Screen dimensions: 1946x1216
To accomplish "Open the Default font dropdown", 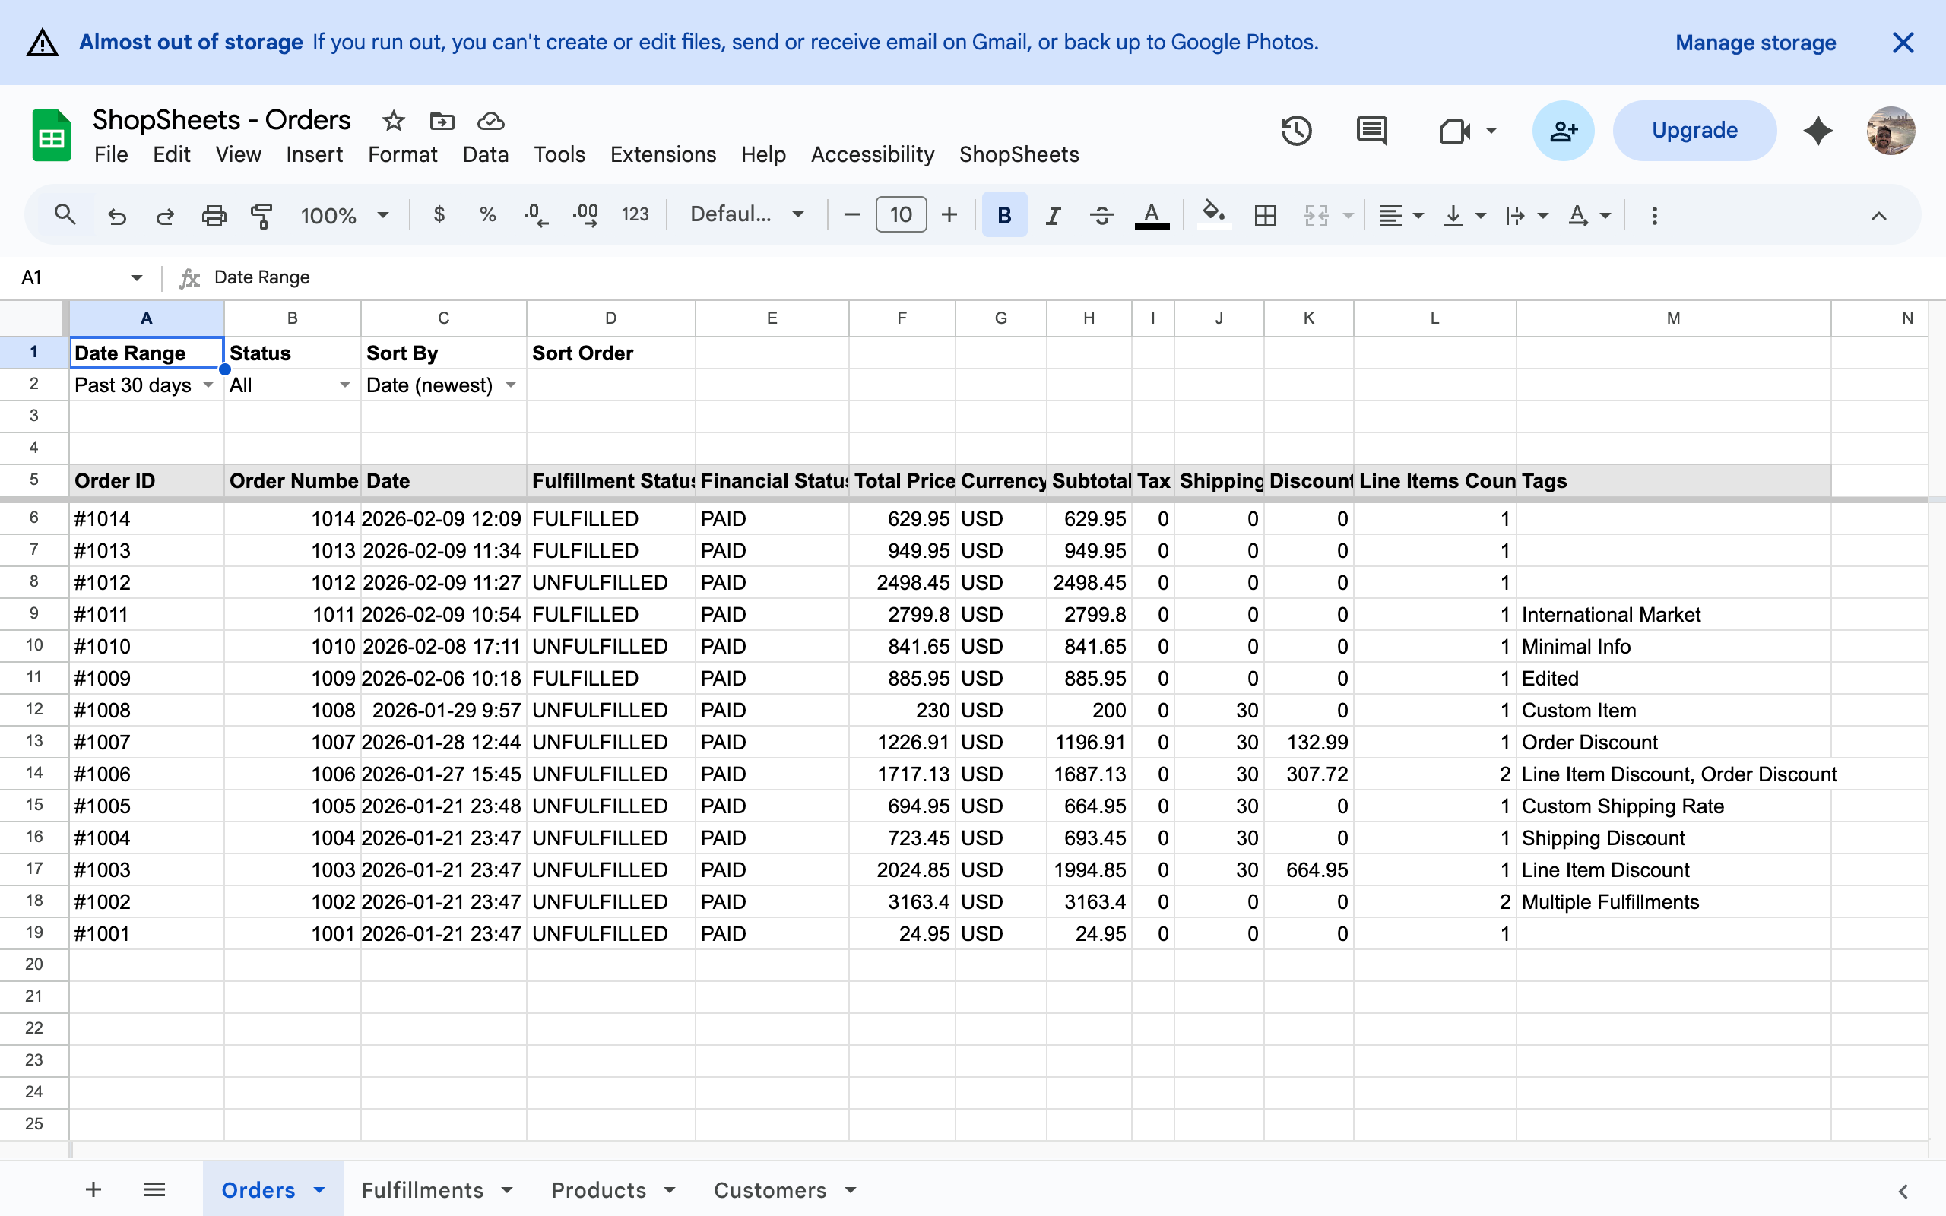I will (x=747, y=215).
